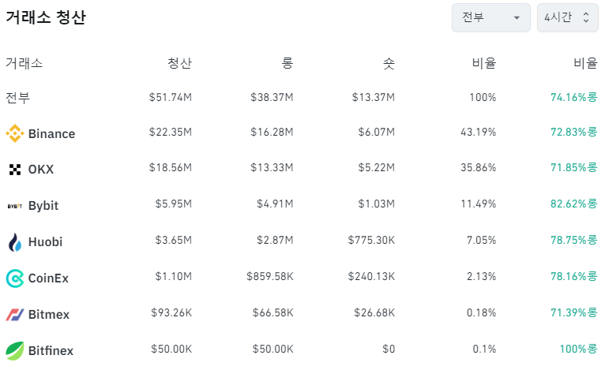
Task: Click CoinEx liquidation value $1.10M
Action: (x=173, y=277)
